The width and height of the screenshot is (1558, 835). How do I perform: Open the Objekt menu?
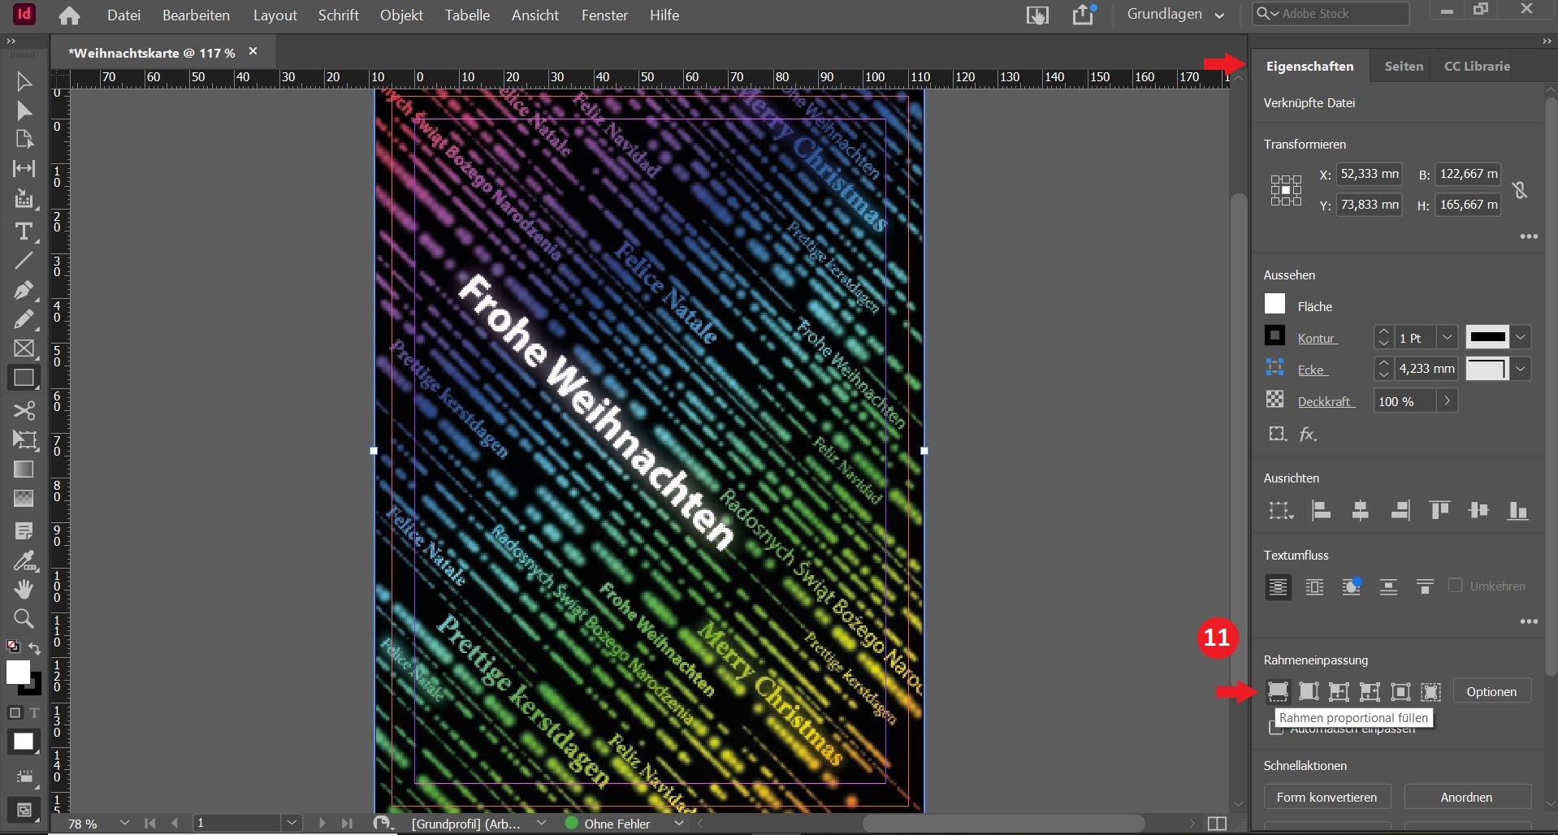click(x=401, y=15)
